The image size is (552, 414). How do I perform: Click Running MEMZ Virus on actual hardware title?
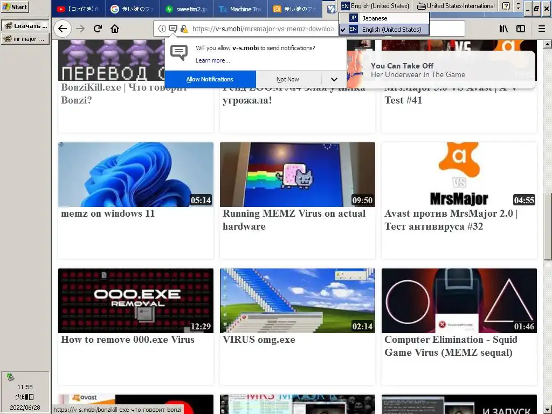[x=294, y=220]
